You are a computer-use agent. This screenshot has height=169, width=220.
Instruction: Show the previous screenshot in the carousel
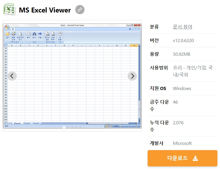coord(12,76)
